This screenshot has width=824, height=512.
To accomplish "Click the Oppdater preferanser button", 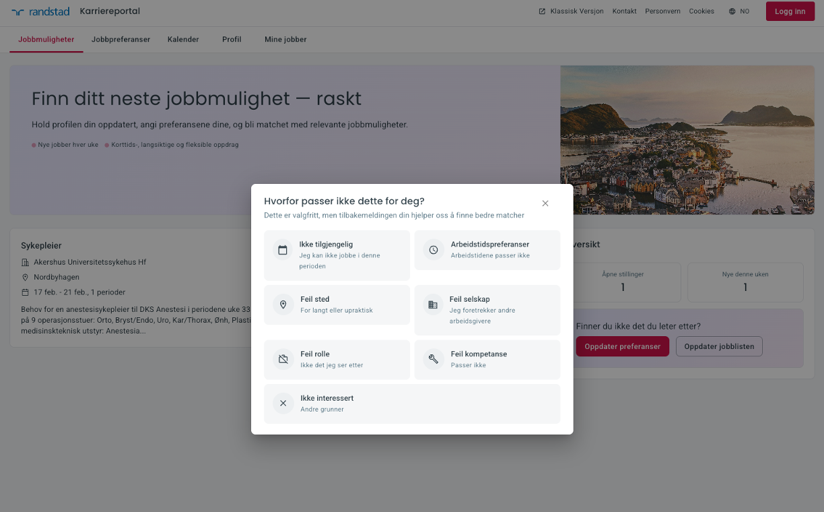I will point(622,346).
